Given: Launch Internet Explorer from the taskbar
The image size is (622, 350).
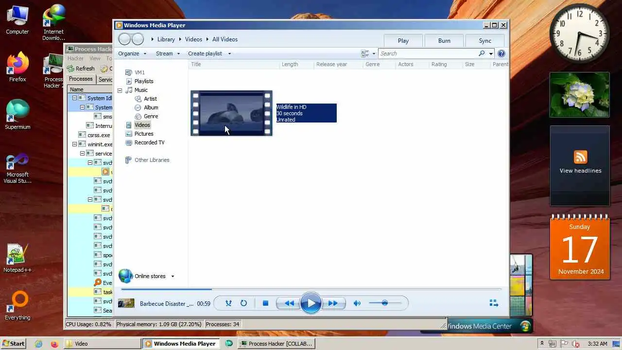Looking at the screenshot, I should point(39,343).
